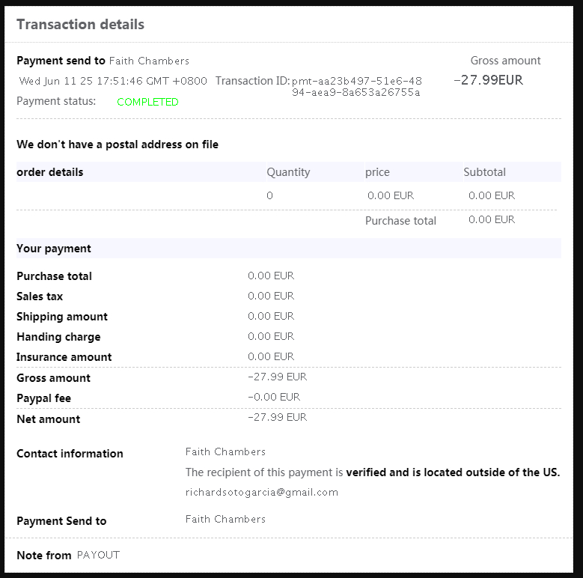The height and width of the screenshot is (578, 583).
Task: Click the Insurance amount label
Action: click(64, 357)
